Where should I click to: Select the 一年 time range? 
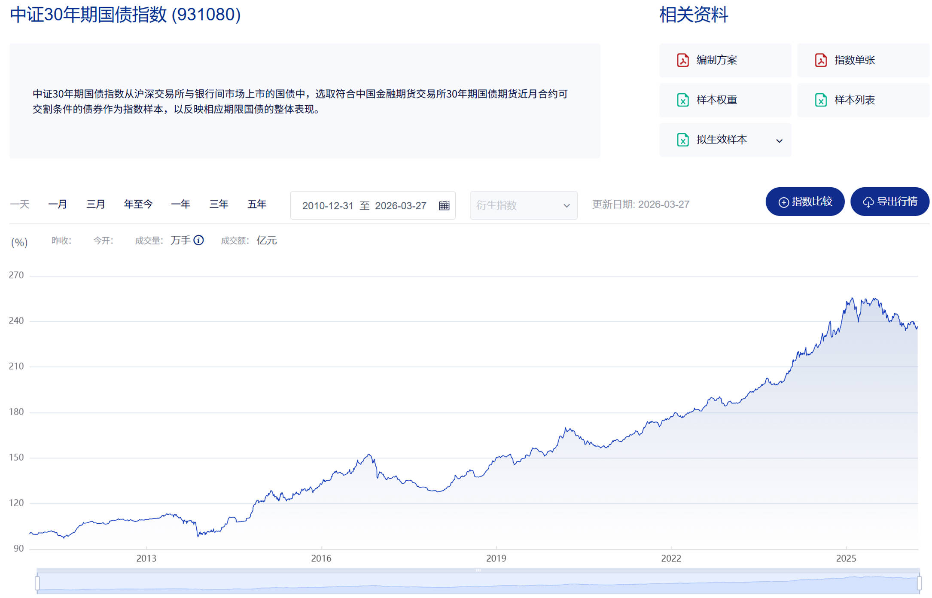180,204
